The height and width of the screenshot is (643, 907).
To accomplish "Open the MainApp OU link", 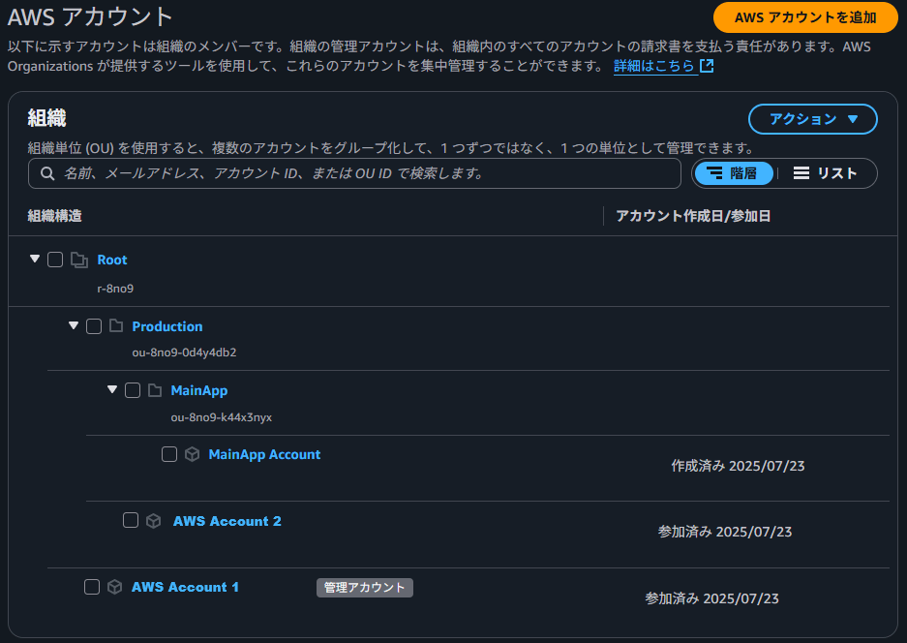I will (199, 390).
